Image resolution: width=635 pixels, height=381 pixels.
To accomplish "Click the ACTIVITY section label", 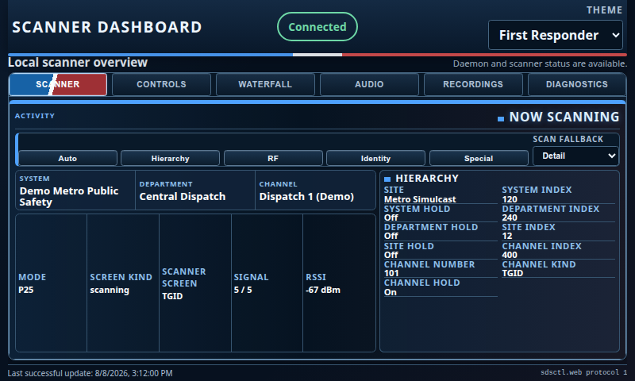I will (35, 116).
